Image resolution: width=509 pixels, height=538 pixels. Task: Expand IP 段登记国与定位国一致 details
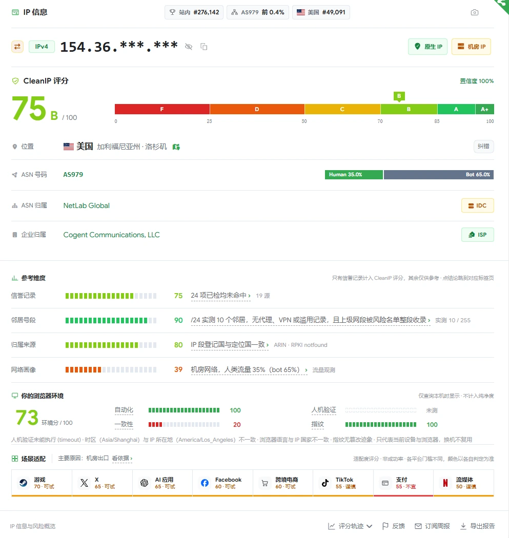[230, 345]
